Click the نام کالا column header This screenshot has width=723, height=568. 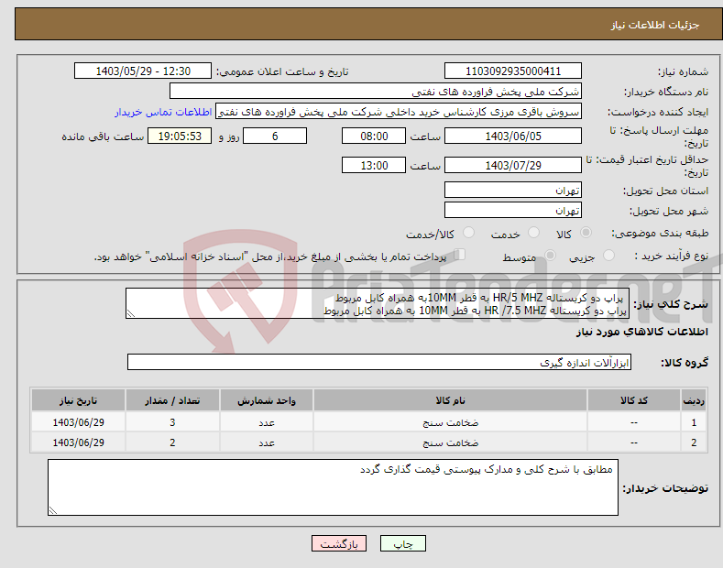coord(450,400)
